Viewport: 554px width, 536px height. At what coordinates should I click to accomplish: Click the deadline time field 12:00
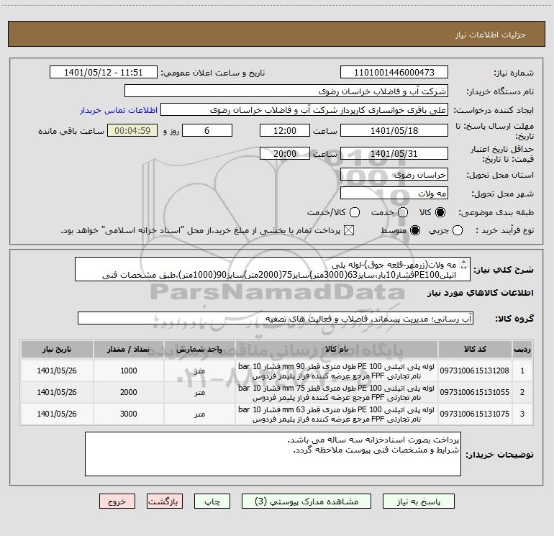[285, 130]
